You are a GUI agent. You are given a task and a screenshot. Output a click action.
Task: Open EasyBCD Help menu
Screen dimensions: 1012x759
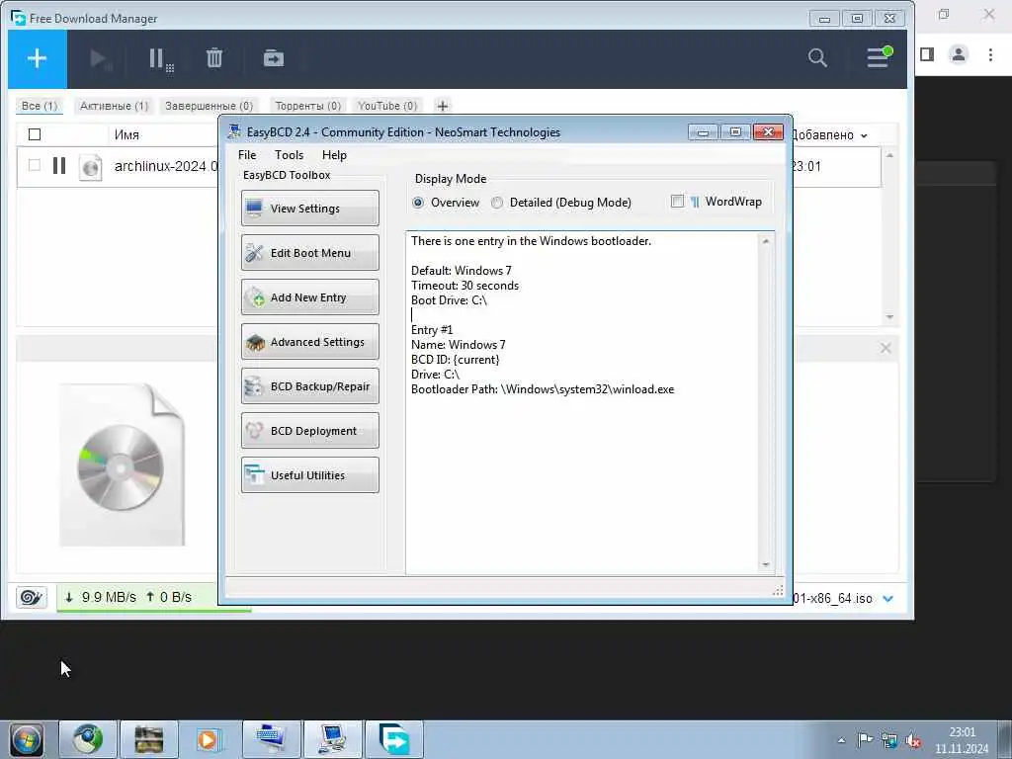pyautogui.click(x=334, y=155)
